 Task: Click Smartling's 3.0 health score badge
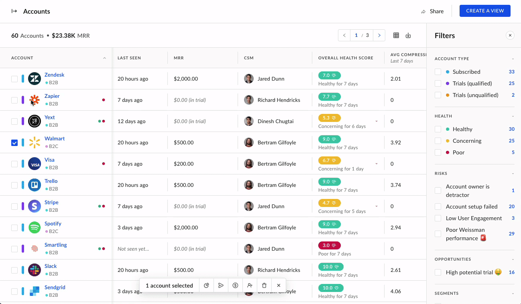(x=330, y=245)
